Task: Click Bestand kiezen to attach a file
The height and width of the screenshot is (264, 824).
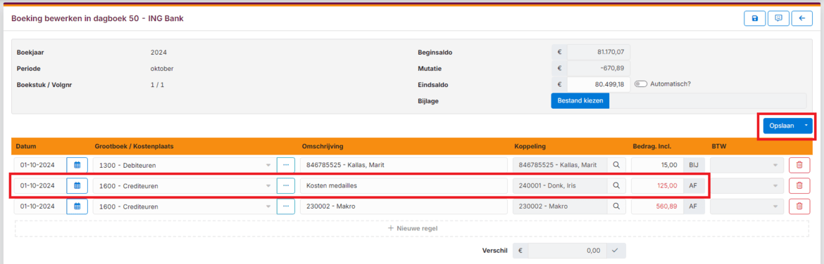Action: (580, 100)
